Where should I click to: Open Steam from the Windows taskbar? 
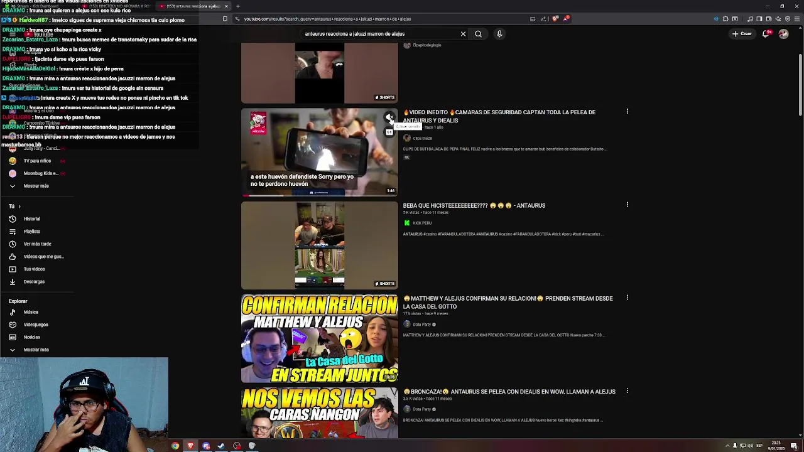coord(221,446)
